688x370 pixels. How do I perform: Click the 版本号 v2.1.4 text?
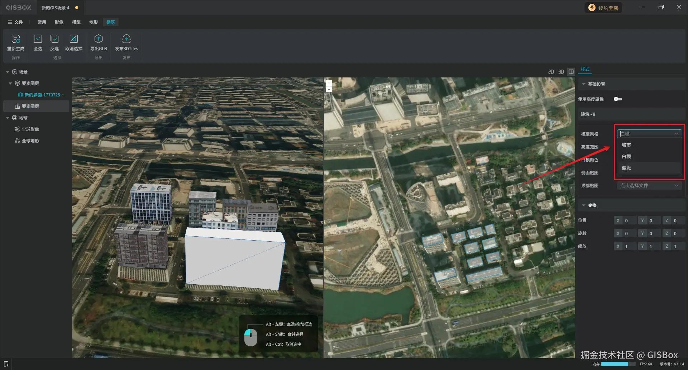coord(672,364)
